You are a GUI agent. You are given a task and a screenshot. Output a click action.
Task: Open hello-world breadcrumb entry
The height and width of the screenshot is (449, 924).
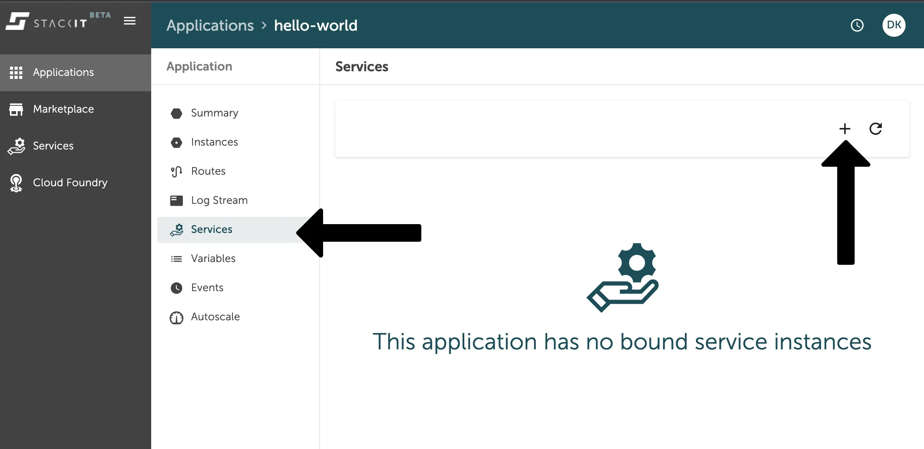point(315,25)
